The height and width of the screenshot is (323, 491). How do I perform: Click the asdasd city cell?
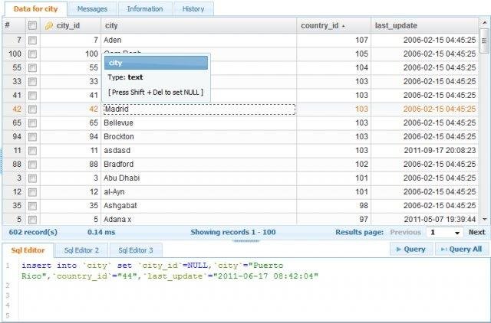point(199,151)
